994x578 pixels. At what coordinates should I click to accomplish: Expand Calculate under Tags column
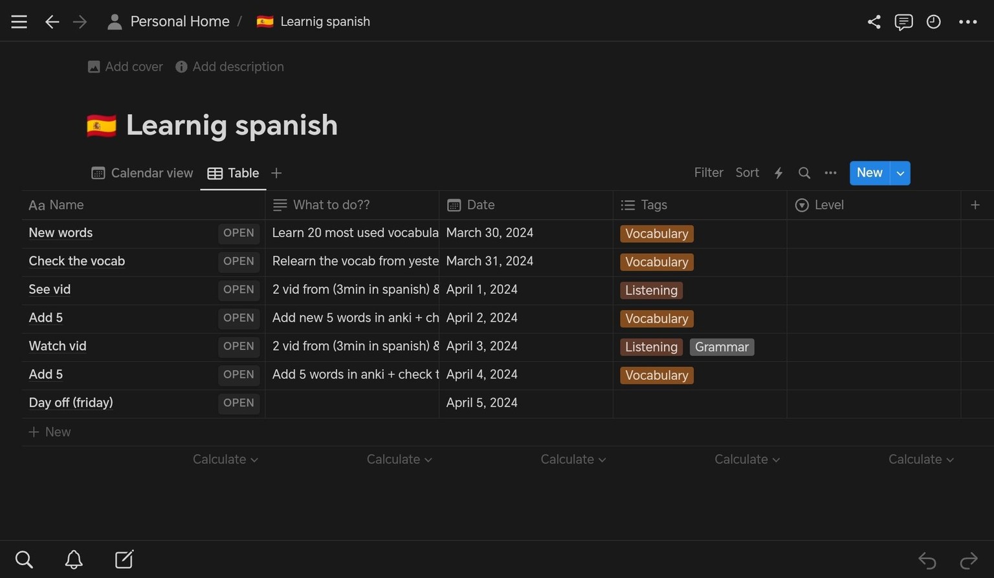pyautogui.click(x=747, y=459)
